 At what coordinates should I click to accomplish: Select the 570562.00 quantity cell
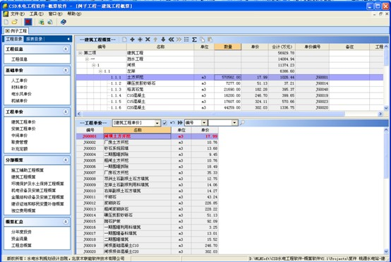(x=228, y=78)
